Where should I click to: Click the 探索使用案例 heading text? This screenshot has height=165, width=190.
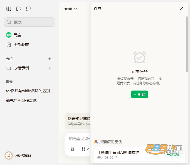point(110,142)
